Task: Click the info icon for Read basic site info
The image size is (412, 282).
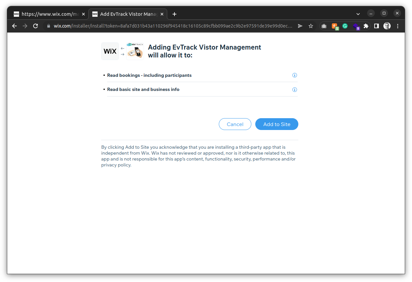Action: click(x=295, y=90)
